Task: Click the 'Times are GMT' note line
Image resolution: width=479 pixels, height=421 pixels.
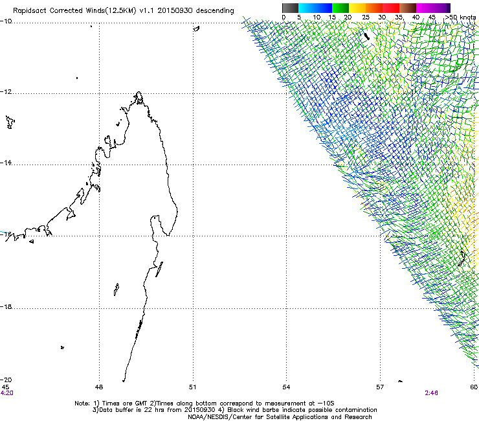Action: [205, 404]
